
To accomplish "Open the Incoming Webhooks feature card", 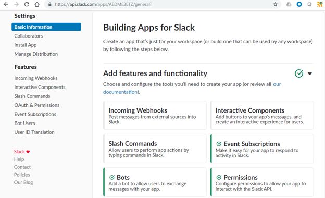I will (x=155, y=115).
